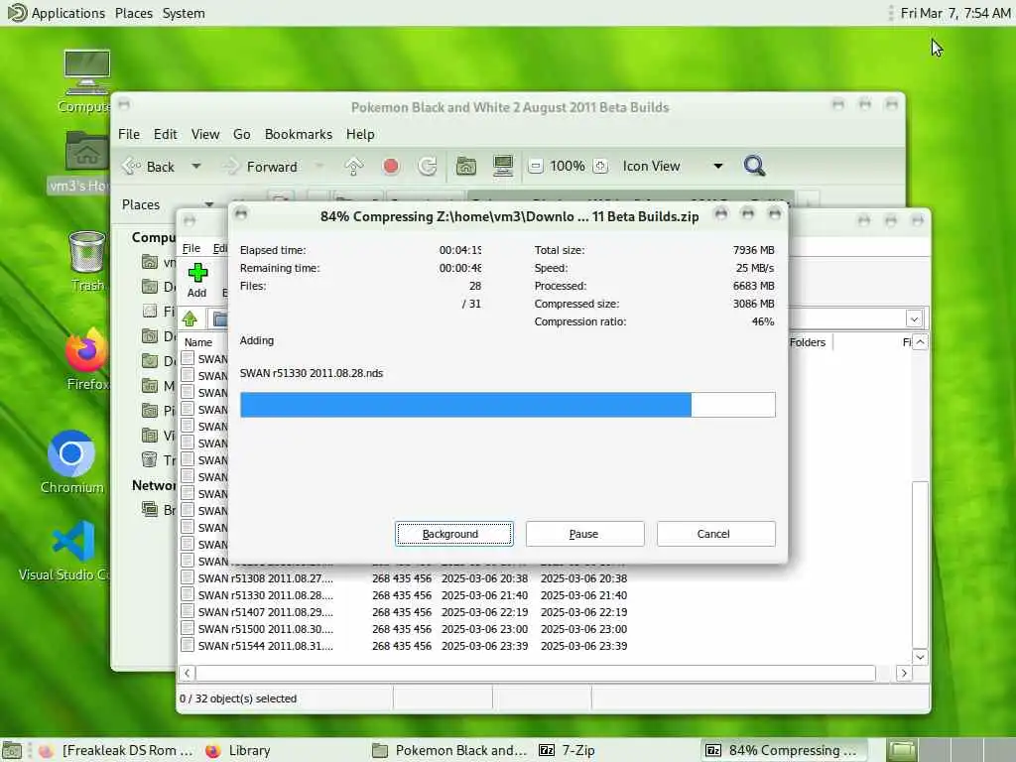Viewport: 1016px width, 762px height.
Task: Click 7-Zip vertical scrollbar up arrow
Action: click(920, 342)
